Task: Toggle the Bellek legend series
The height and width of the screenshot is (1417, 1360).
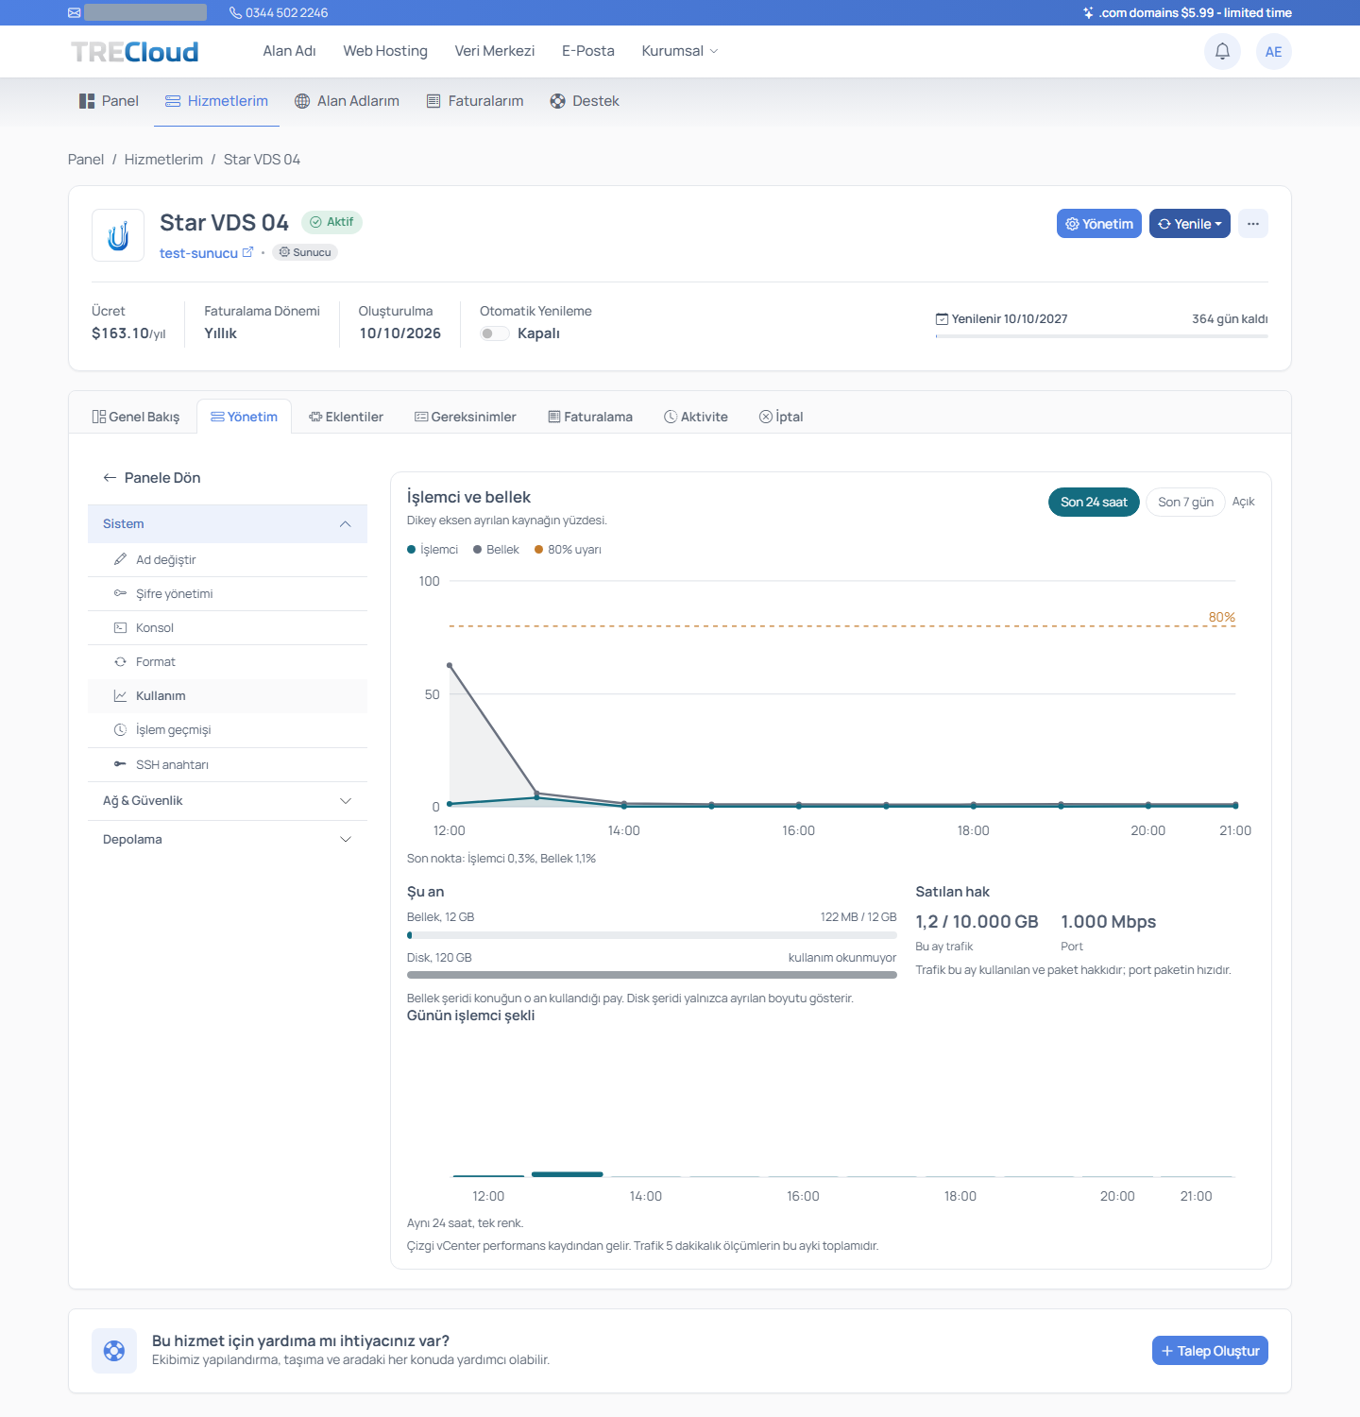Action: pyautogui.click(x=496, y=550)
